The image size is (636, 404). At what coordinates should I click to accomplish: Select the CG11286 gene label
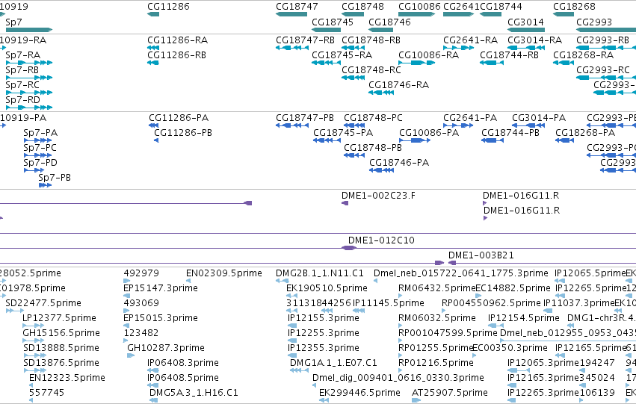168,7
